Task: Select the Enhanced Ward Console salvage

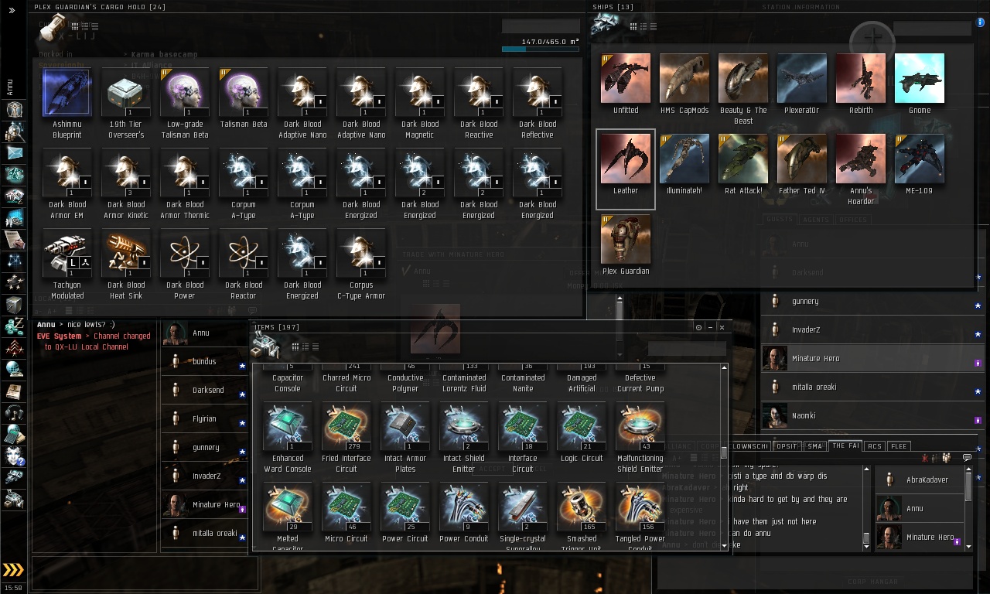Action: click(x=288, y=427)
